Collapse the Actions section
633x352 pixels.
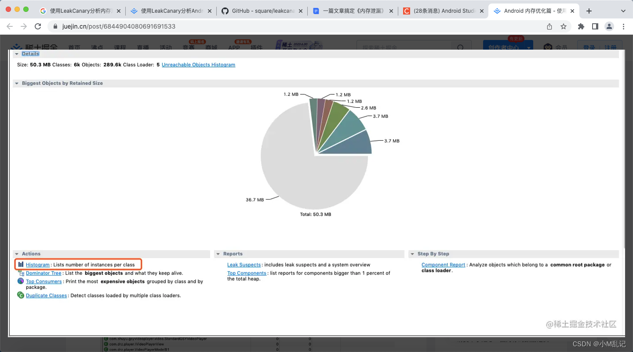[16, 254]
